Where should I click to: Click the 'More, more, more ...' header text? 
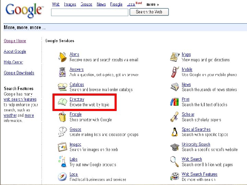[x=25, y=27]
